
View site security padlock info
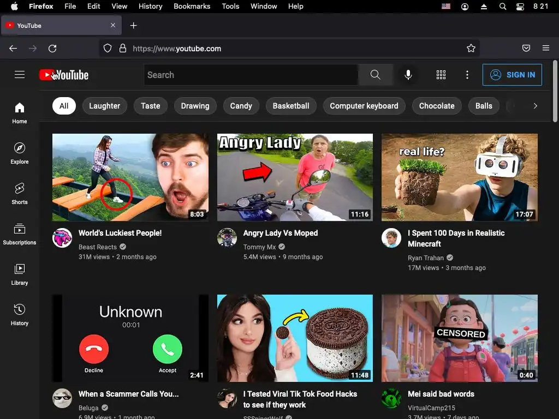123,49
